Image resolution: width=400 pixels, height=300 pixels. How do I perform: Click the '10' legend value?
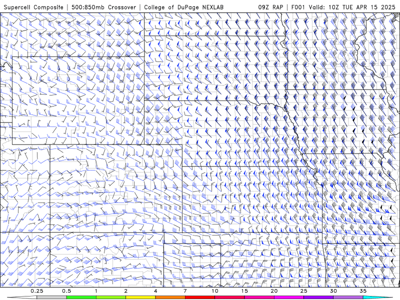(215, 291)
